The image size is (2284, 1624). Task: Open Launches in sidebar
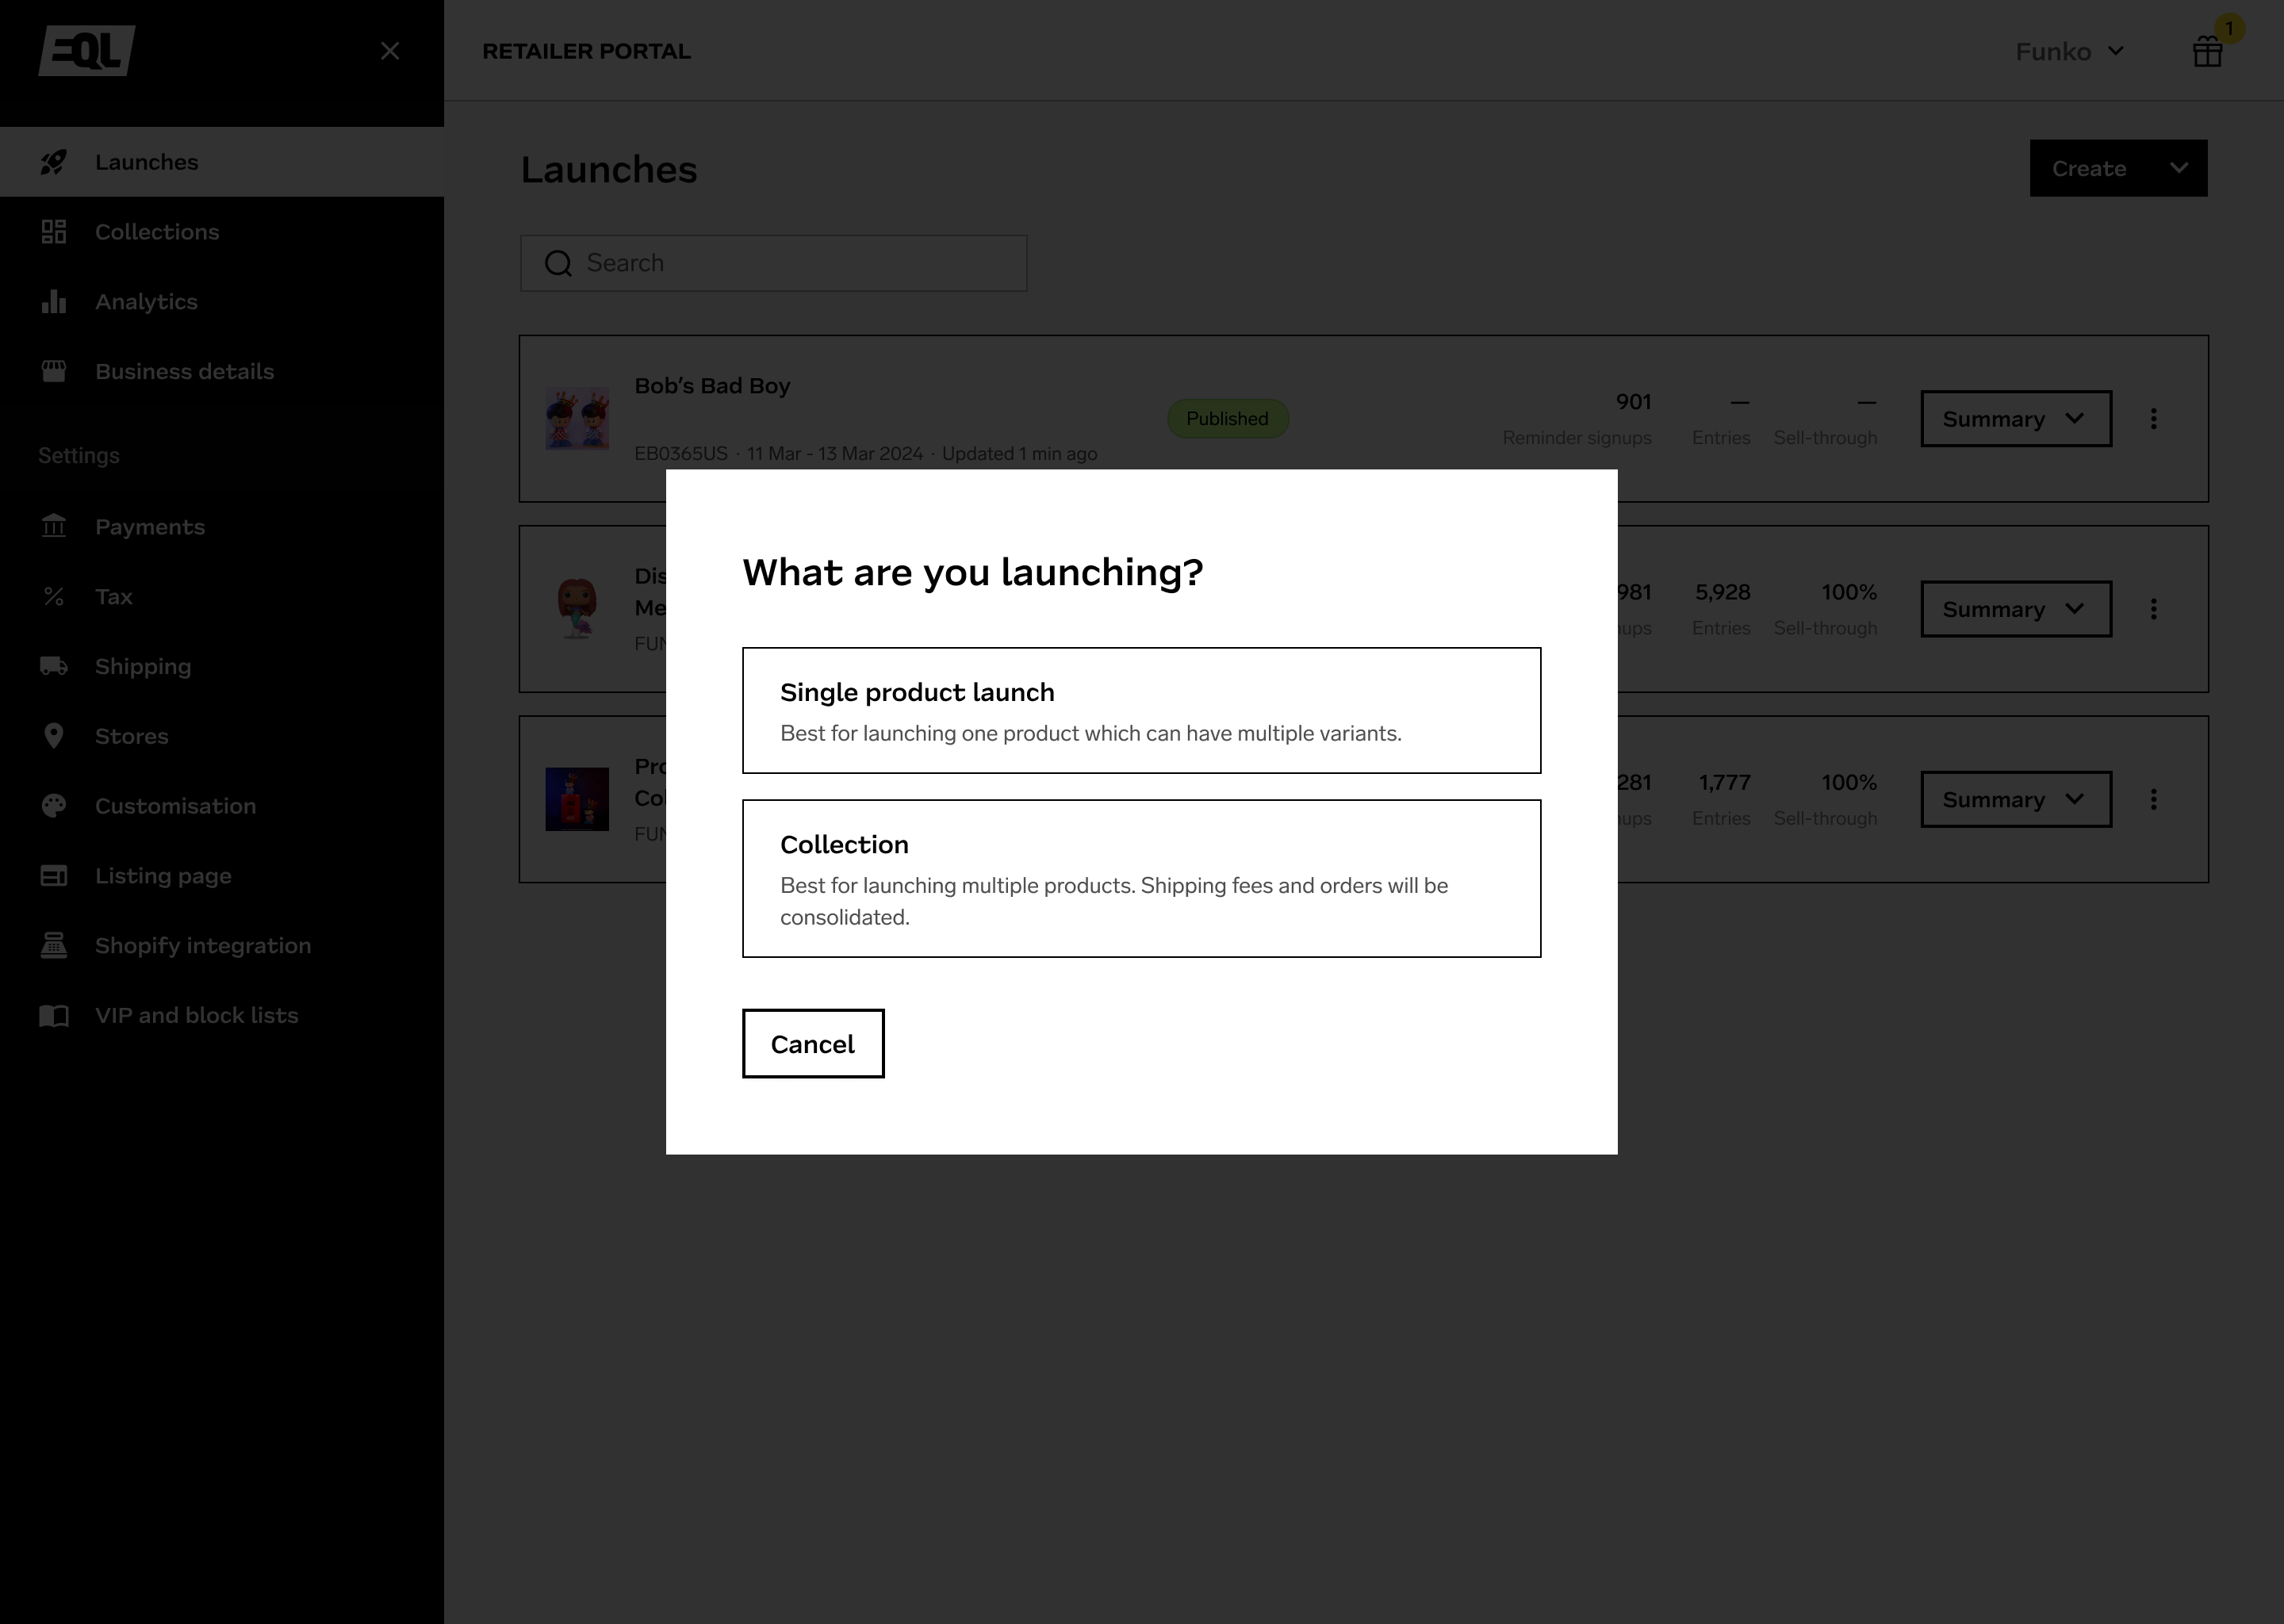point(222,162)
